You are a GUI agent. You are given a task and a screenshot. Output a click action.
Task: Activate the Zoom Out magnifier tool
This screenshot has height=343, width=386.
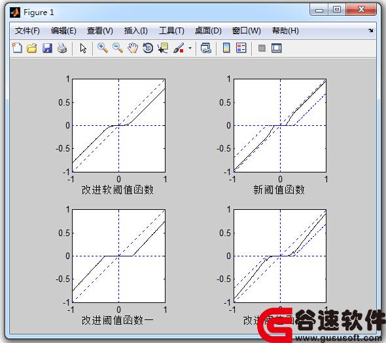pos(118,48)
